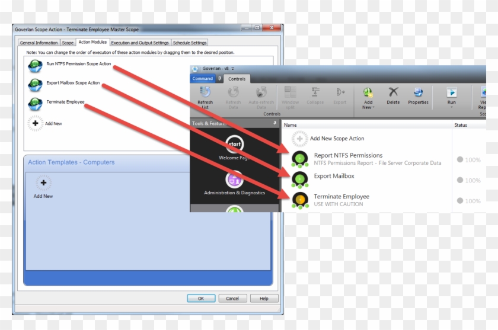
Task: Click the pin icon beside Command tab
Action: (219, 78)
